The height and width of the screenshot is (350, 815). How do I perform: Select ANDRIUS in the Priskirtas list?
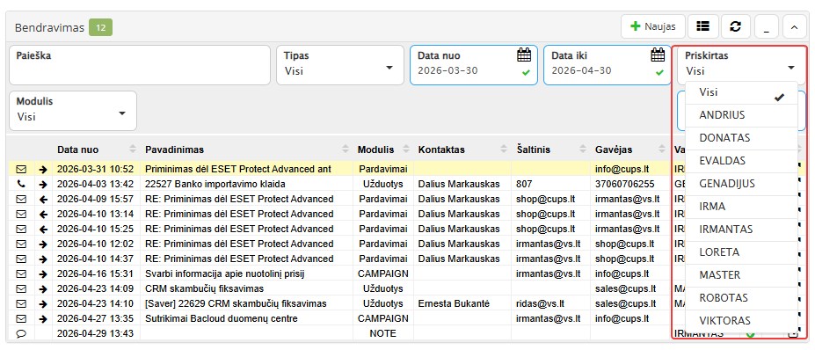(742, 115)
